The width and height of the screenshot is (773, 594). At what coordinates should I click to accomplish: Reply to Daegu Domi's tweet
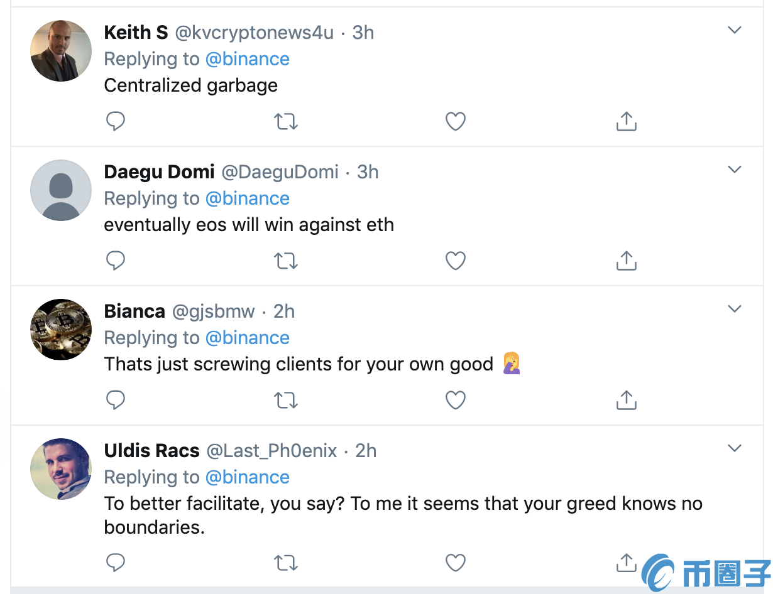116,261
